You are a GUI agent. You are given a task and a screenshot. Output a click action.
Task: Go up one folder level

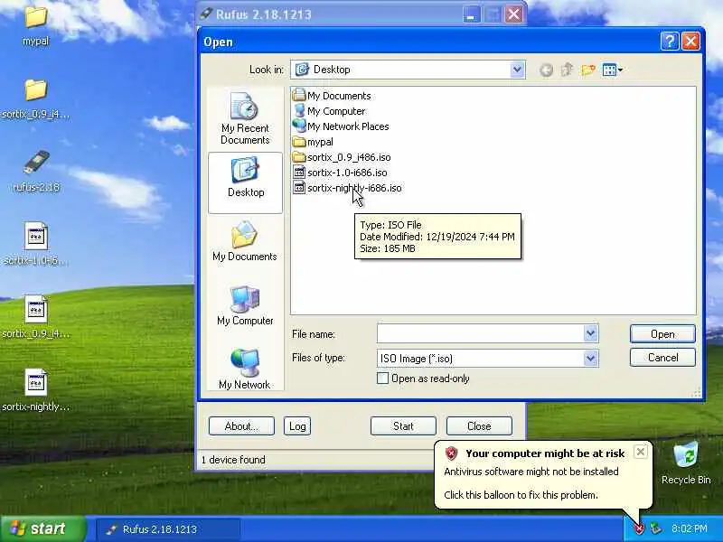[567, 70]
